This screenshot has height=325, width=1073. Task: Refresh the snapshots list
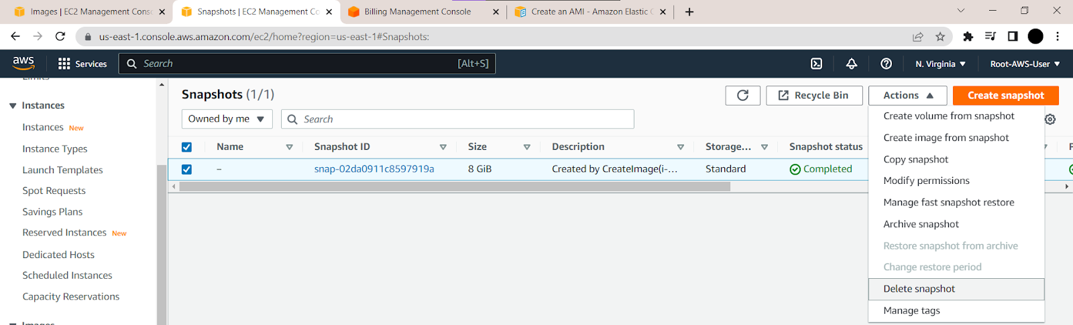(742, 96)
